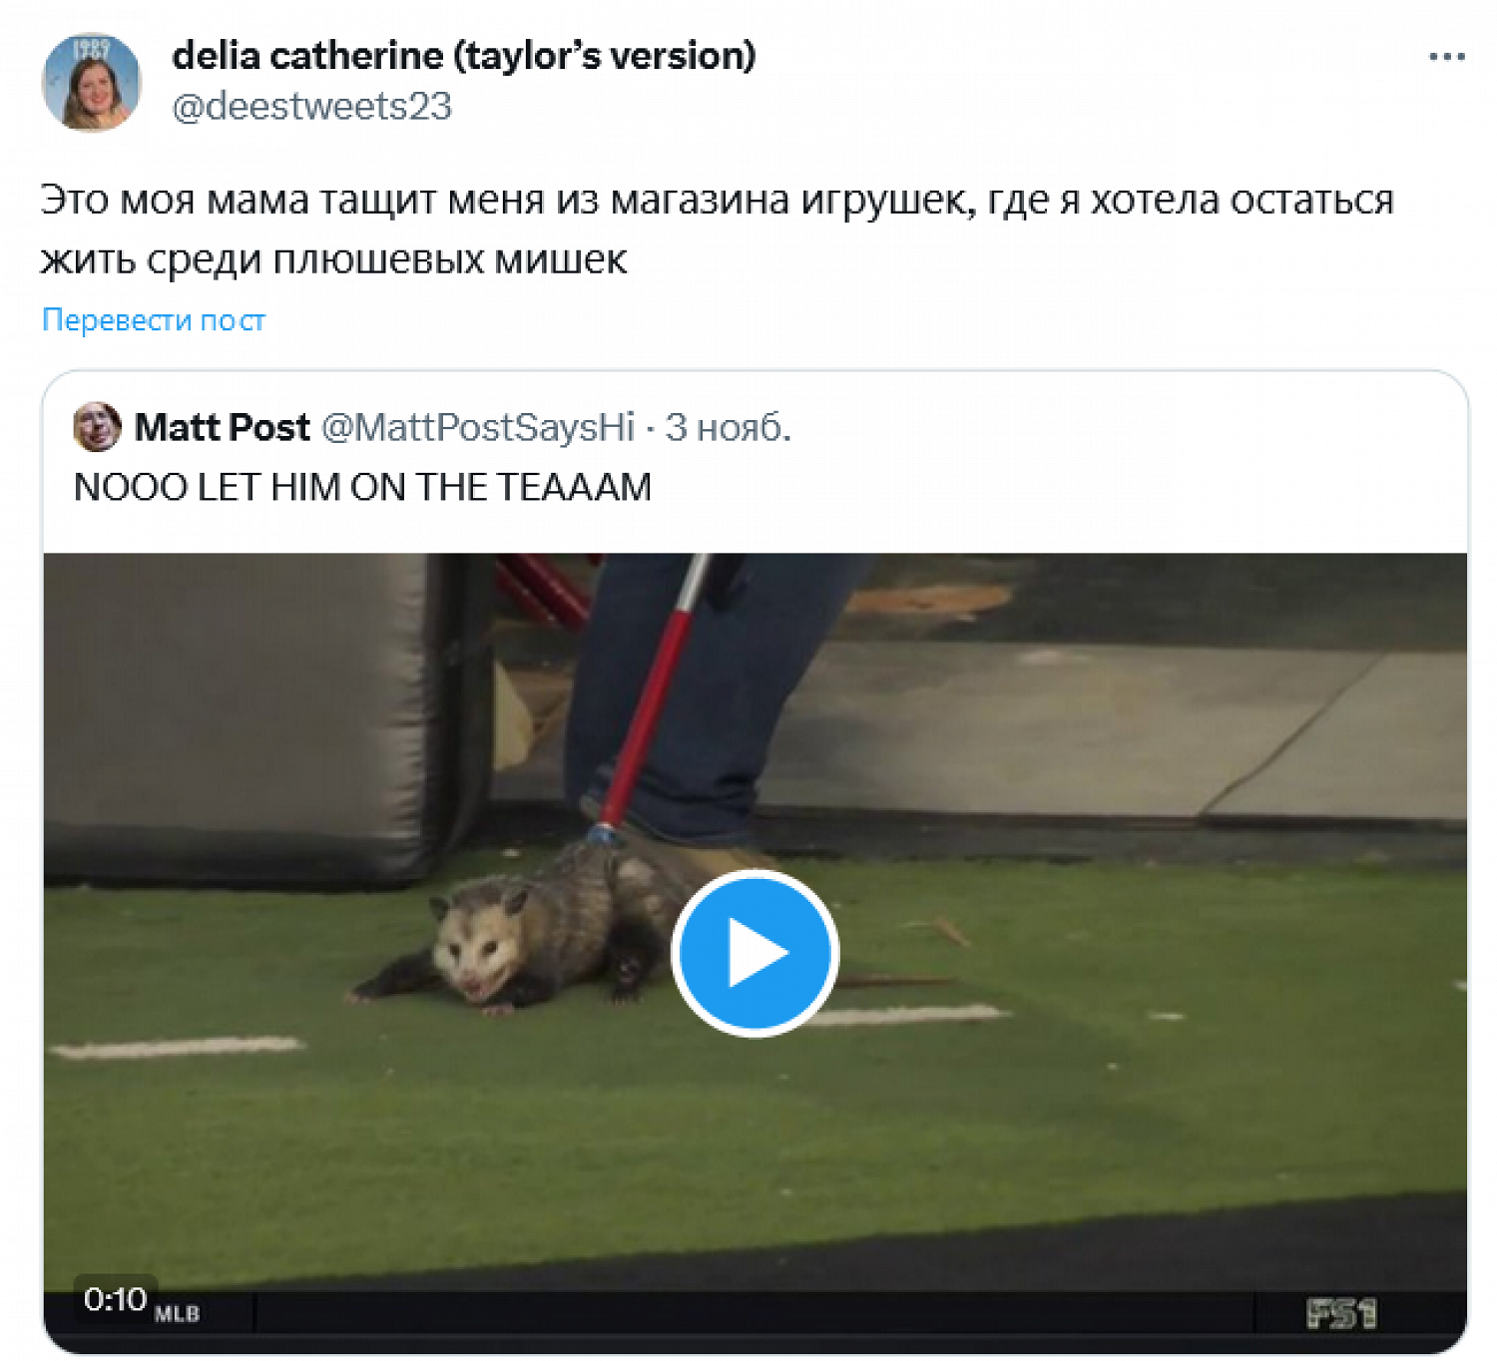This screenshot has width=1497, height=1361.
Task: Open the @MattPostSaysHi handle
Action: click(478, 427)
